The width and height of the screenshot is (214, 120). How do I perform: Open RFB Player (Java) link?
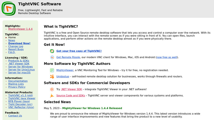(x=19, y=101)
